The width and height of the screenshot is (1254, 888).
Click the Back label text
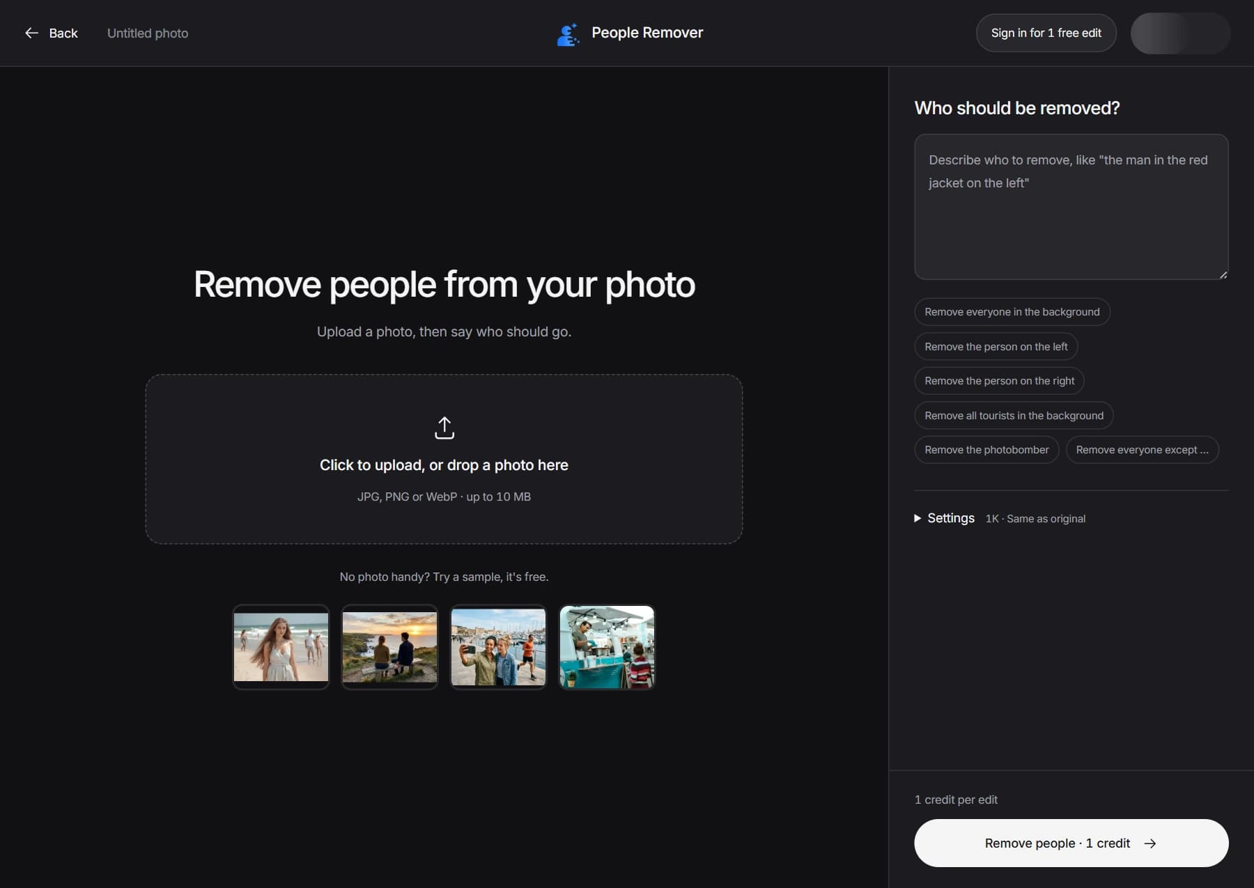63,33
